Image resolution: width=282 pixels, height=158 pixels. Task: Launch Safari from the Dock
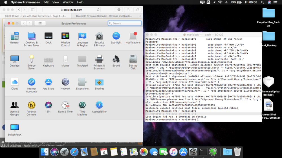[74, 152]
